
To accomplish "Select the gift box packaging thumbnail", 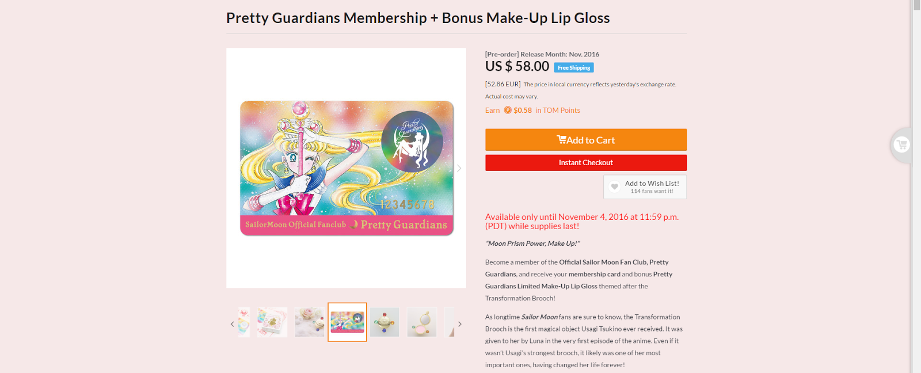I will [272, 322].
